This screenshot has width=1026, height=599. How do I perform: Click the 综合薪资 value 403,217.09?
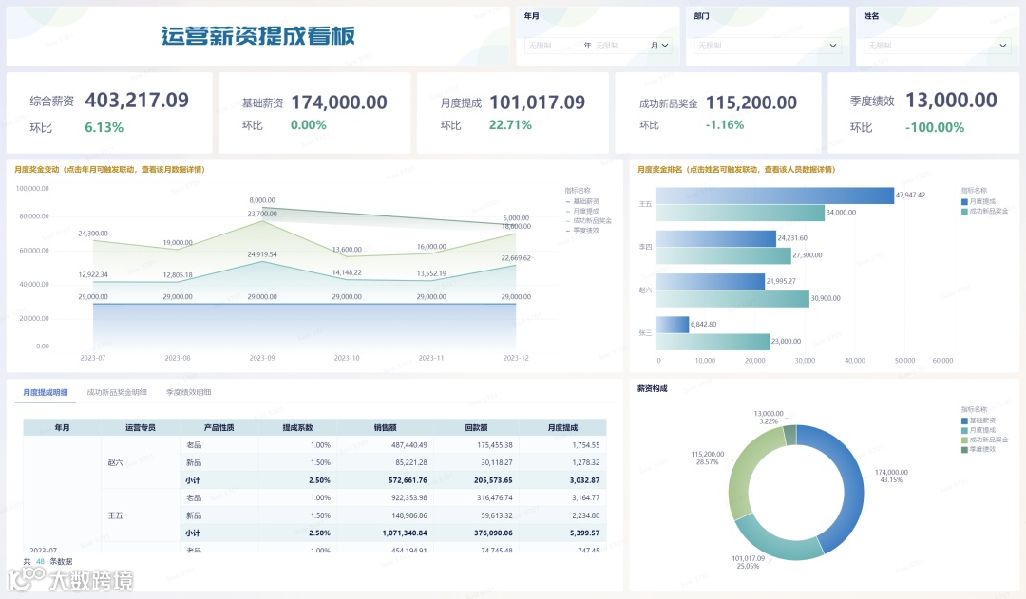coord(137,100)
